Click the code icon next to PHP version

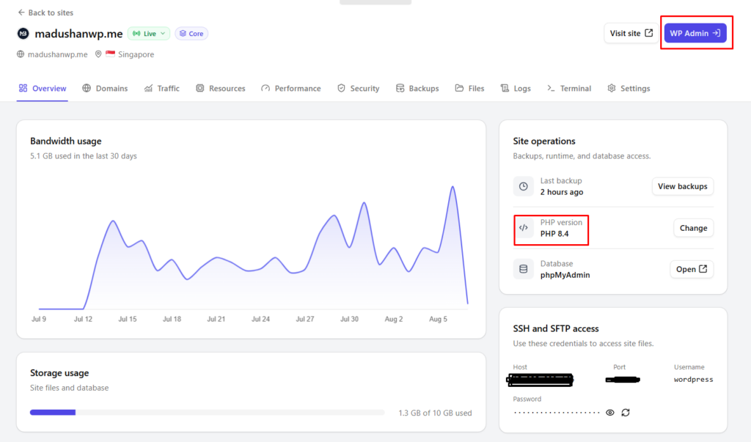click(x=524, y=227)
